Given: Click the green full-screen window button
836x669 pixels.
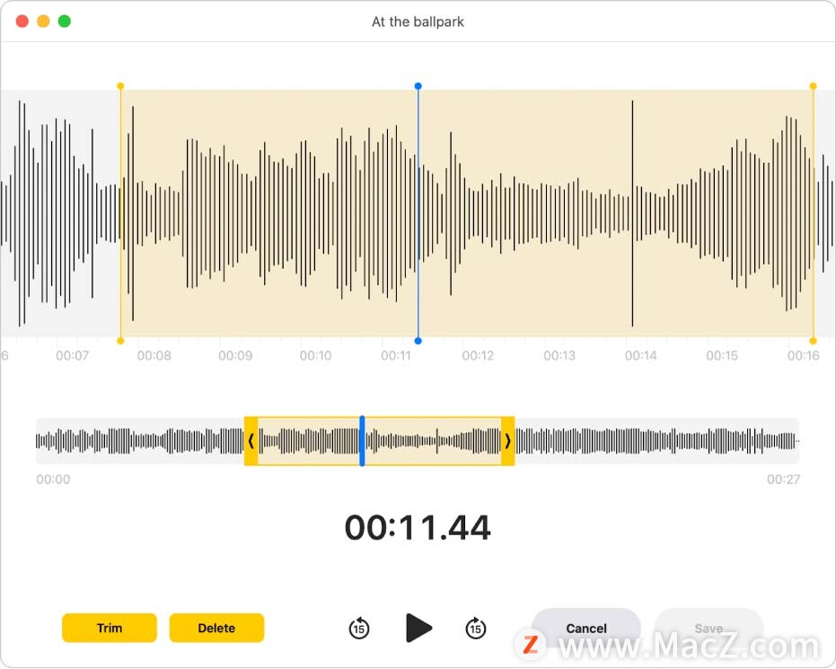Looking at the screenshot, I should 65,22.
